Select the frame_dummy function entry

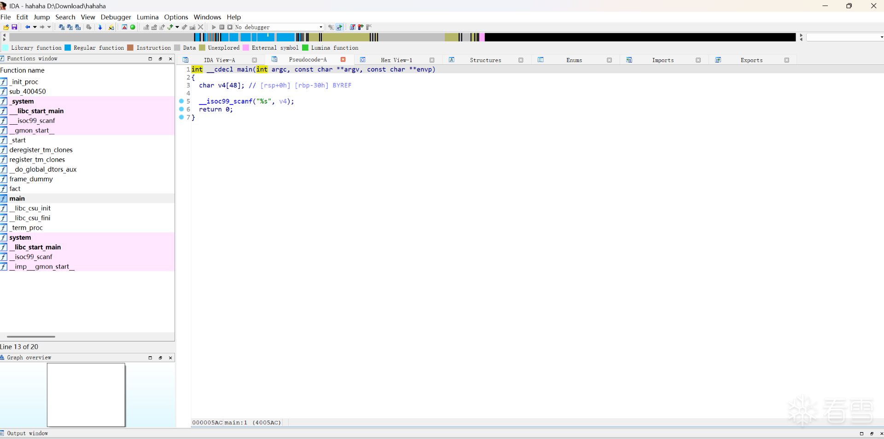click(x=87, y=179)
